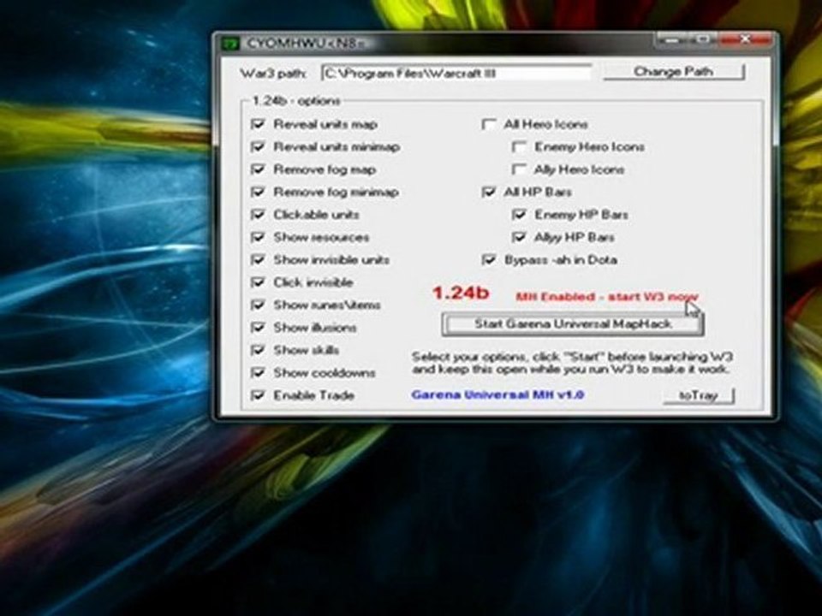Uncheck All HP Bars option
This screenshot has height=616, width=822.
pos(489,192)
